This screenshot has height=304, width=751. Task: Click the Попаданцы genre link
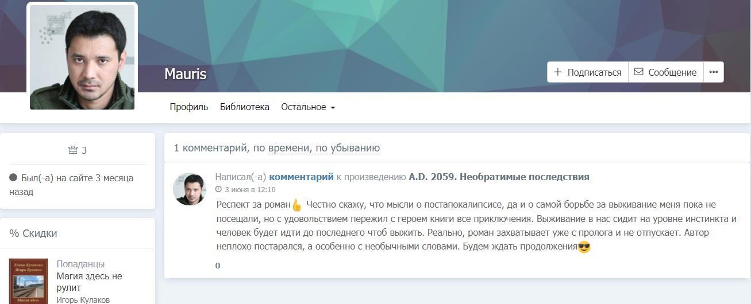click(x=80, y=264)
